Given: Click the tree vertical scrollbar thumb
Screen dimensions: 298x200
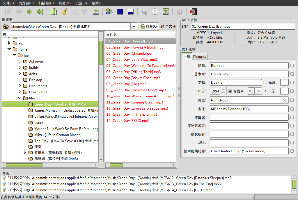Looking at the screenshot, I should point(101,53).
